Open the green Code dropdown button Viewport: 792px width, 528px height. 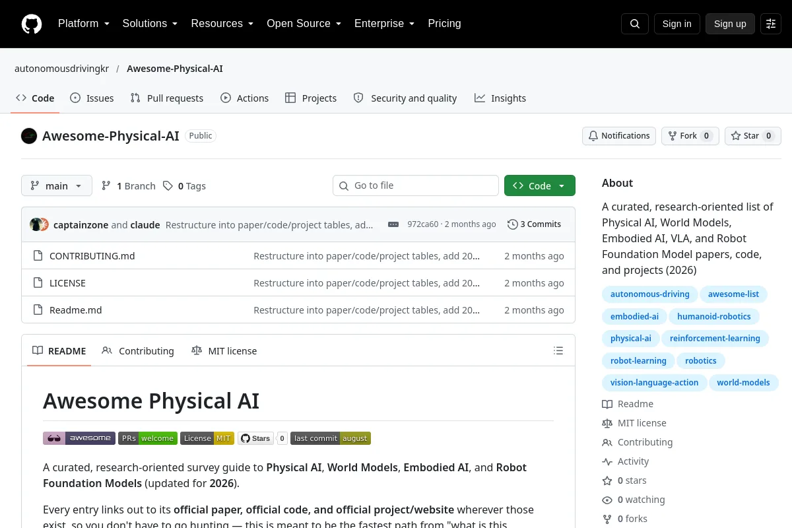tap(540, 186)
